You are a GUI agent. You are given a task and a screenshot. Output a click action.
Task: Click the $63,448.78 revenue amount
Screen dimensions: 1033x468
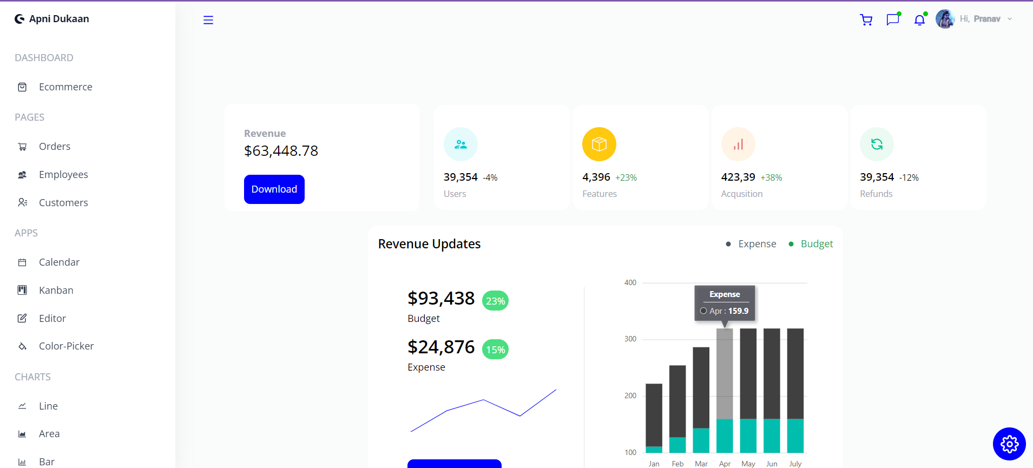coord(281,151)
